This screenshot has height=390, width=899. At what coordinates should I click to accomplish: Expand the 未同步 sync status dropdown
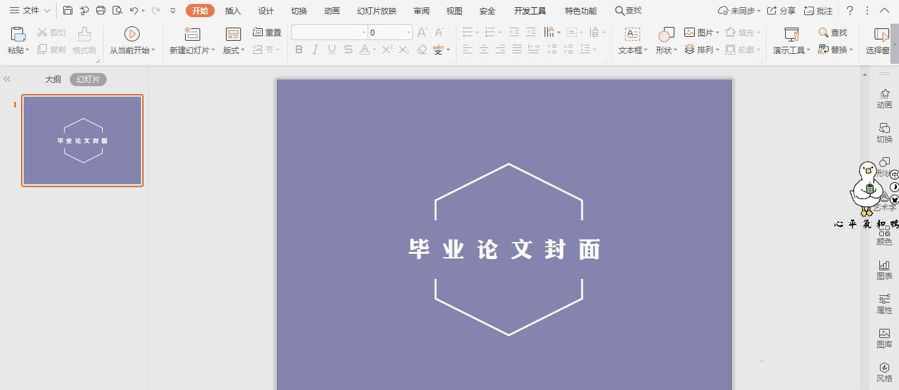(x=759, y=11)
